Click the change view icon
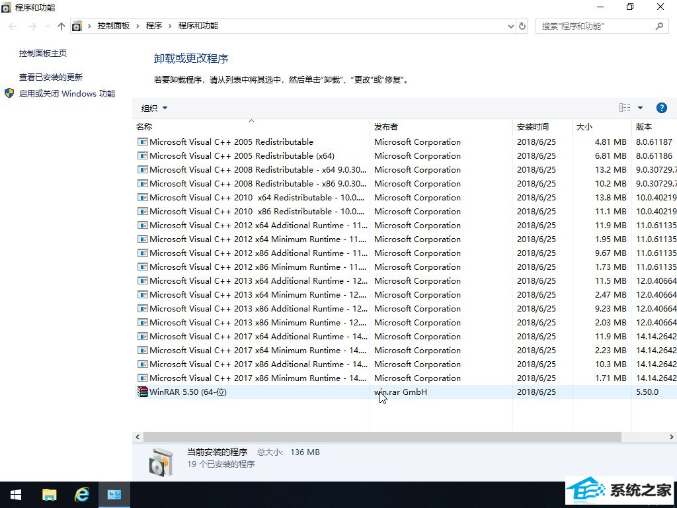Viewport: 677px width, 508px height. click(625, 108)
